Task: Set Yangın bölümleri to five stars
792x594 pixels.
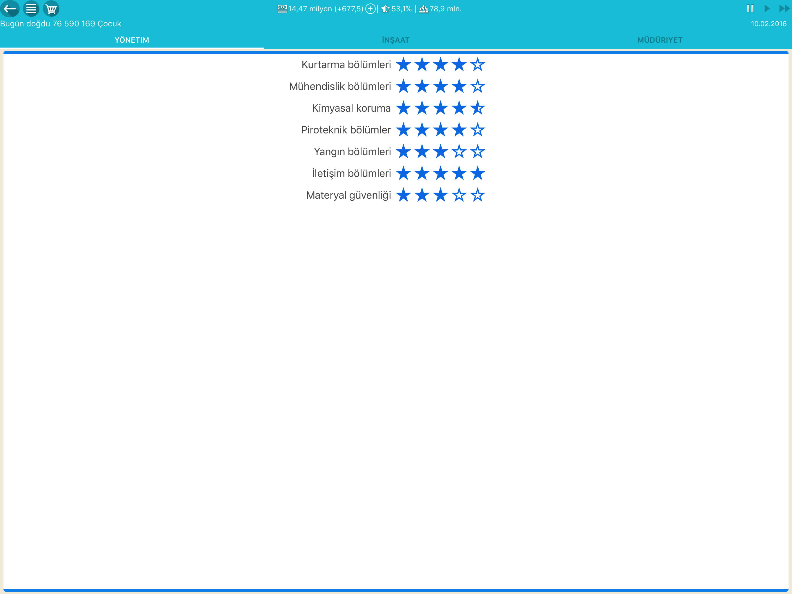Action: (x=478, y=151)
